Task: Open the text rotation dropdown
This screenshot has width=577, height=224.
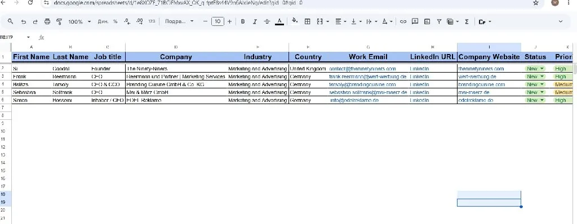Action: 387,22
